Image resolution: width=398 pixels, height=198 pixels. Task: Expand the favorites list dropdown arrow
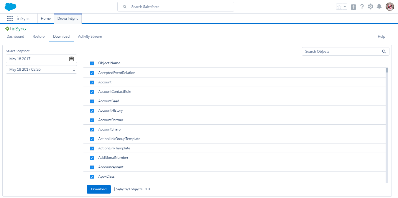coord(345,7)
